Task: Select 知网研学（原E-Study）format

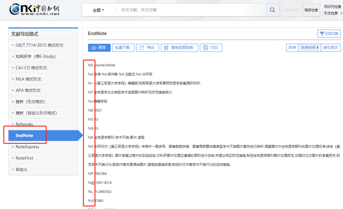Action: 43,56
